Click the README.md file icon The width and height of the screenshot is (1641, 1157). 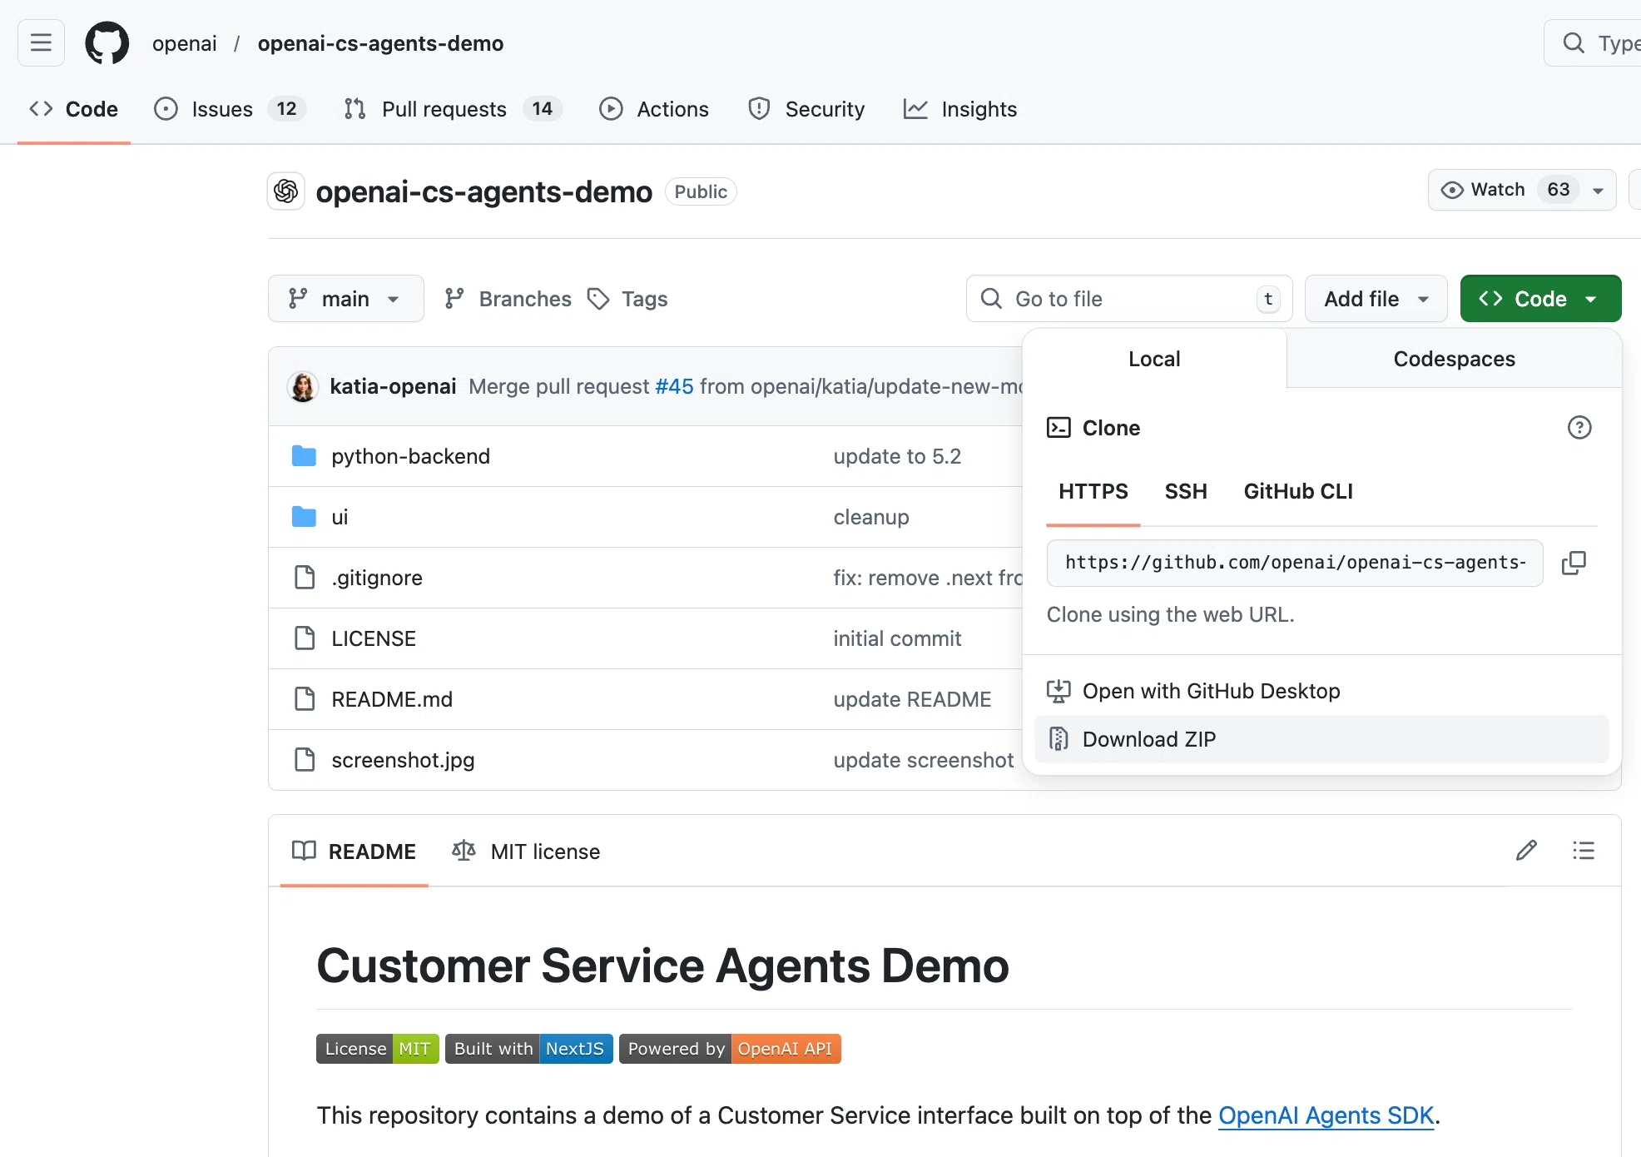click(305, 699)
